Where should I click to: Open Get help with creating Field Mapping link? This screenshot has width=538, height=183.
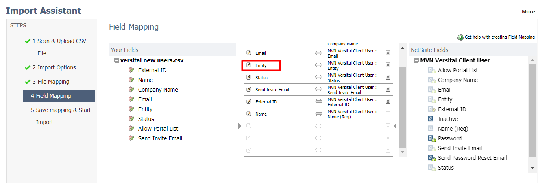tap(500, 37)
